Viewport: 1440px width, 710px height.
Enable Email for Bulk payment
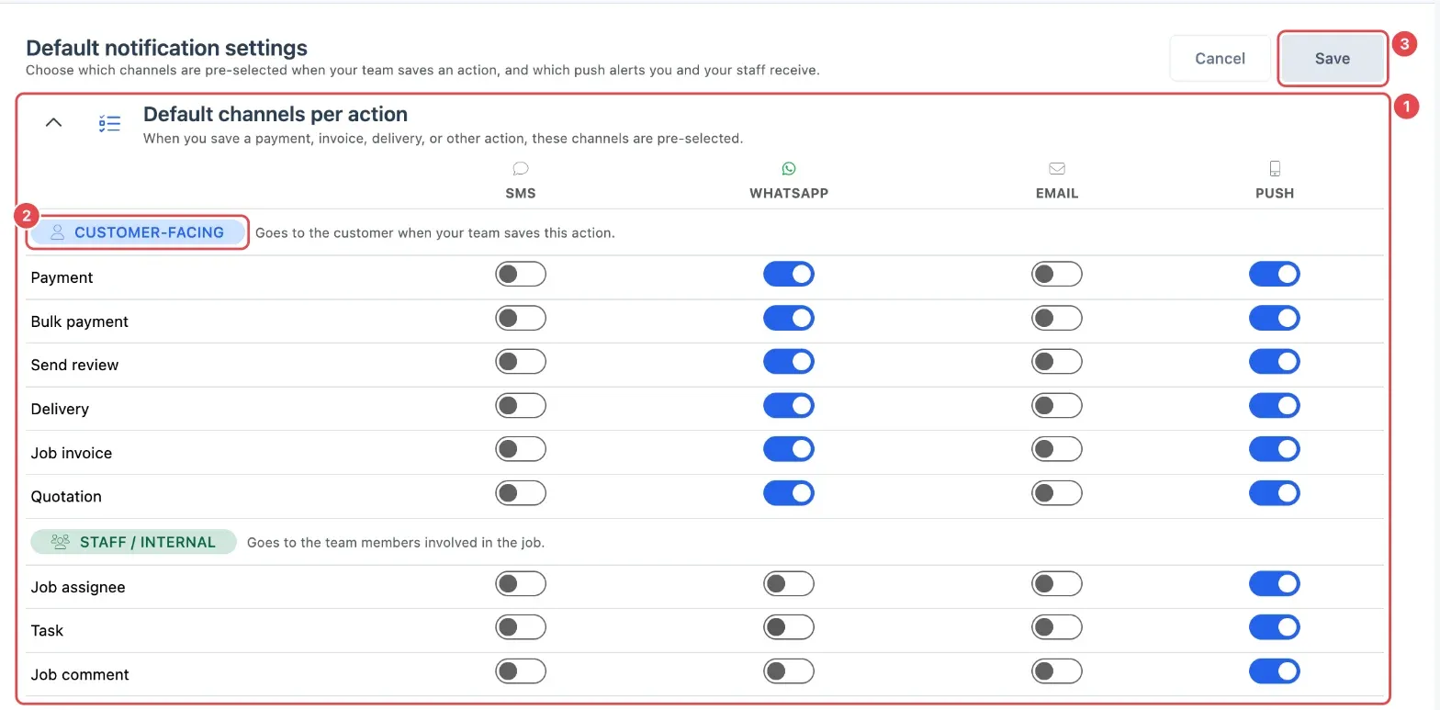[1056, 318]
